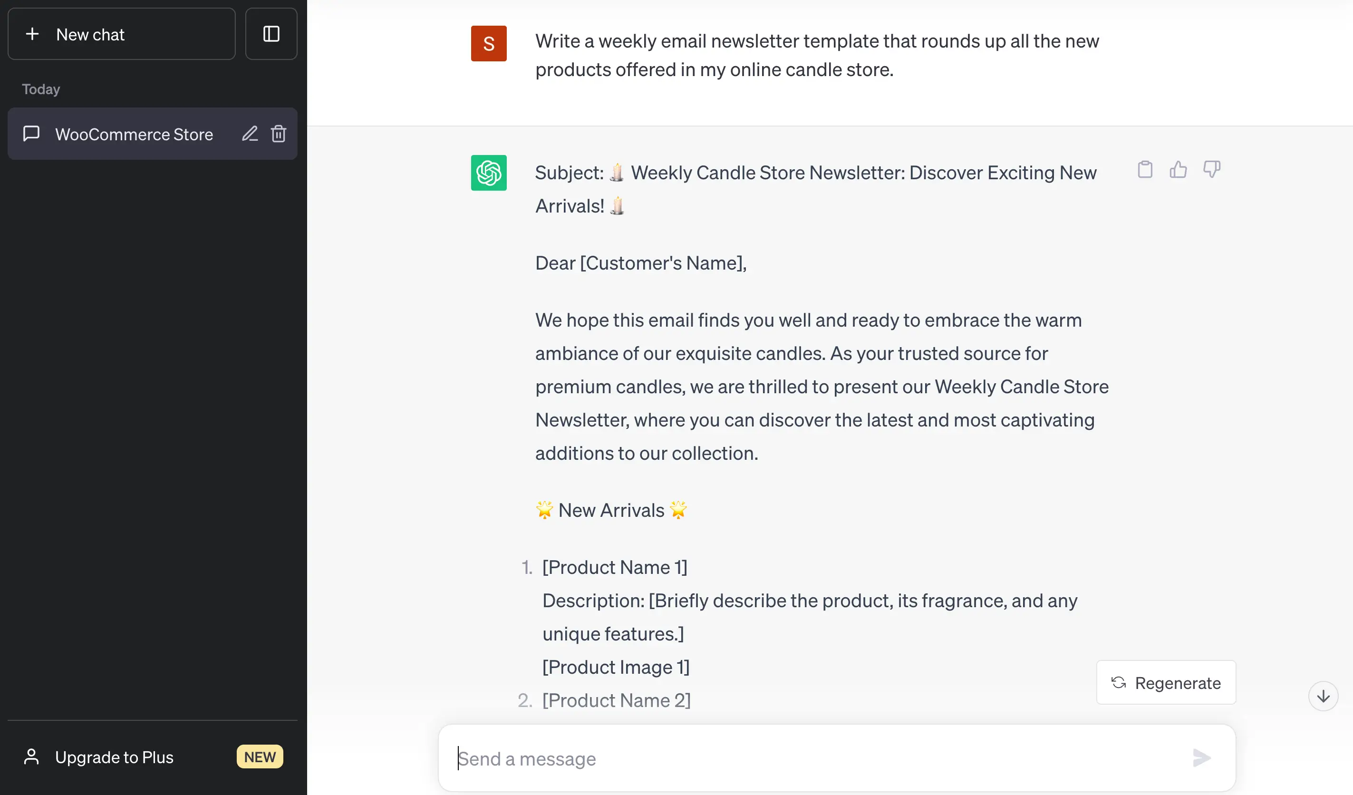The width and height of the screenshot is (1353, 795).
Task: Click the Today section label
Action: pyautogui.click(x=41, y=88)
